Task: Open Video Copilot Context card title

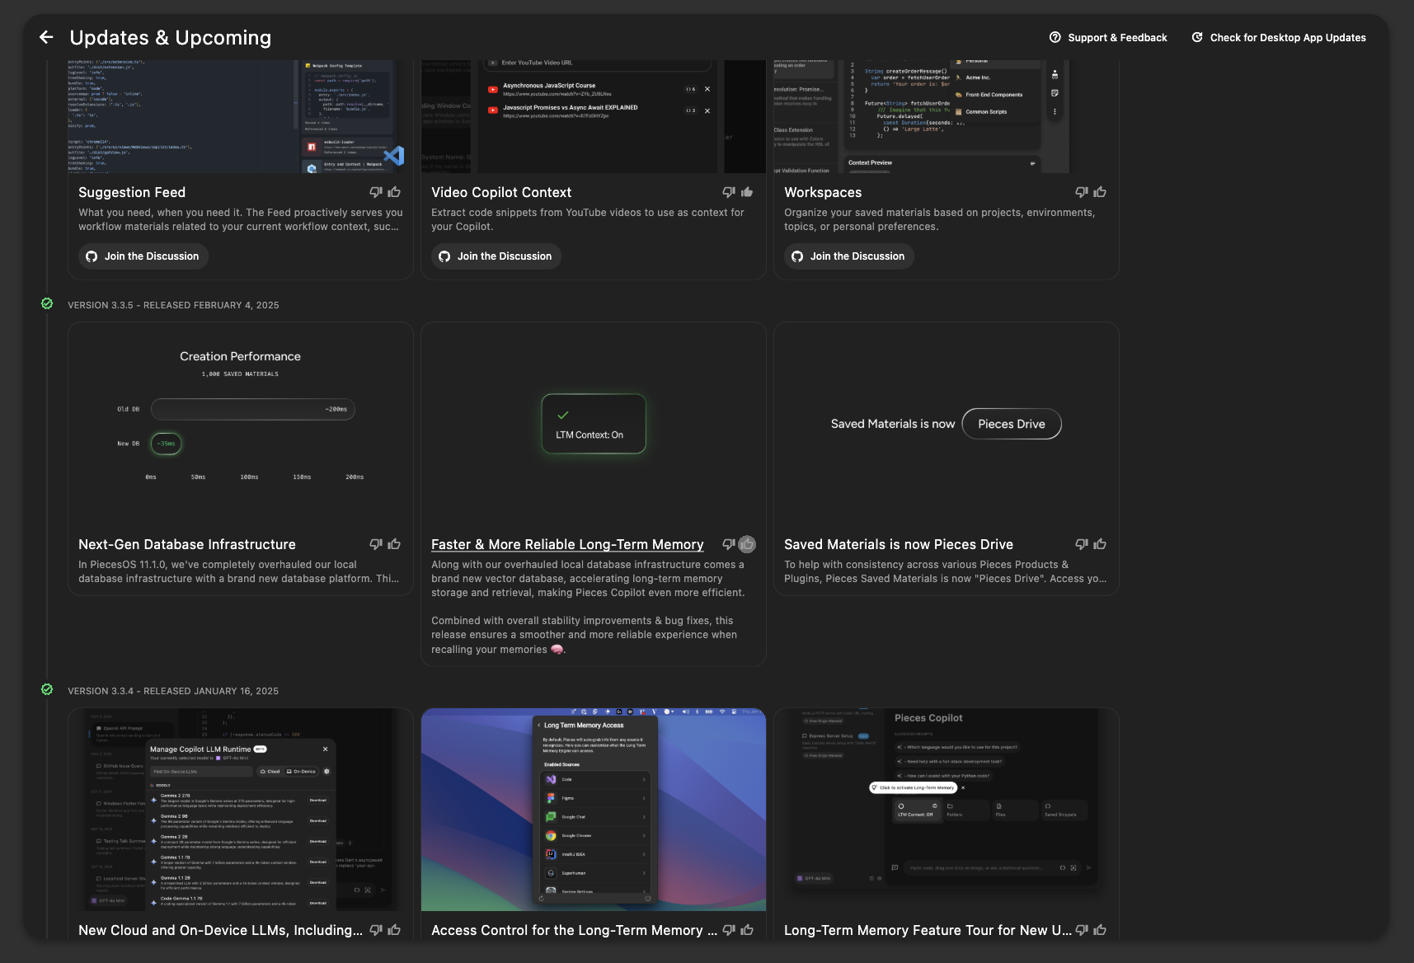Action: coord(501,192)
